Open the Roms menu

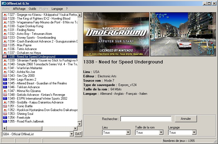click(6, 9)
